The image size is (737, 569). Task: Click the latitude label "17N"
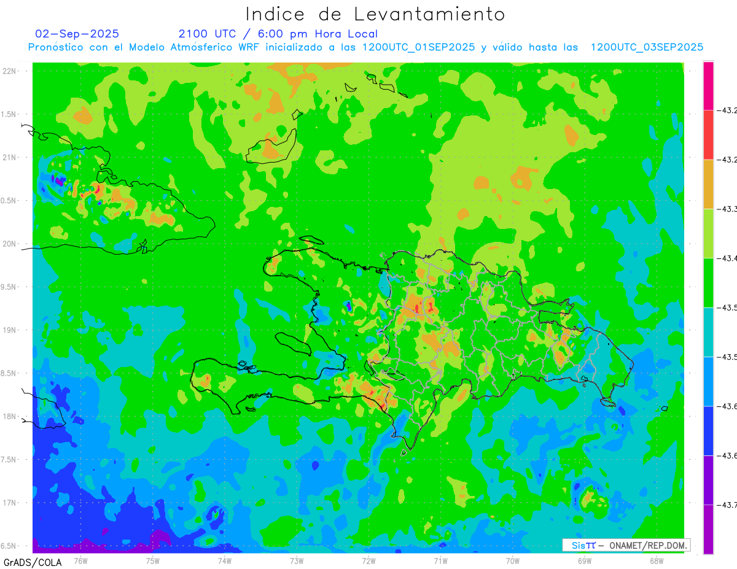point(10,503)
